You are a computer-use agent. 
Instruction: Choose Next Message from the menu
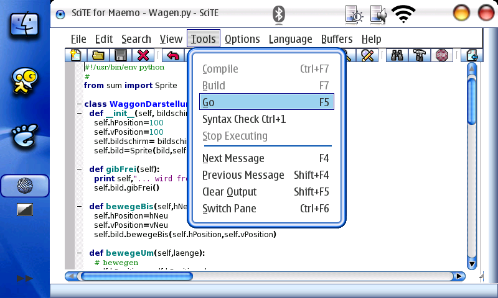point(266,158)
